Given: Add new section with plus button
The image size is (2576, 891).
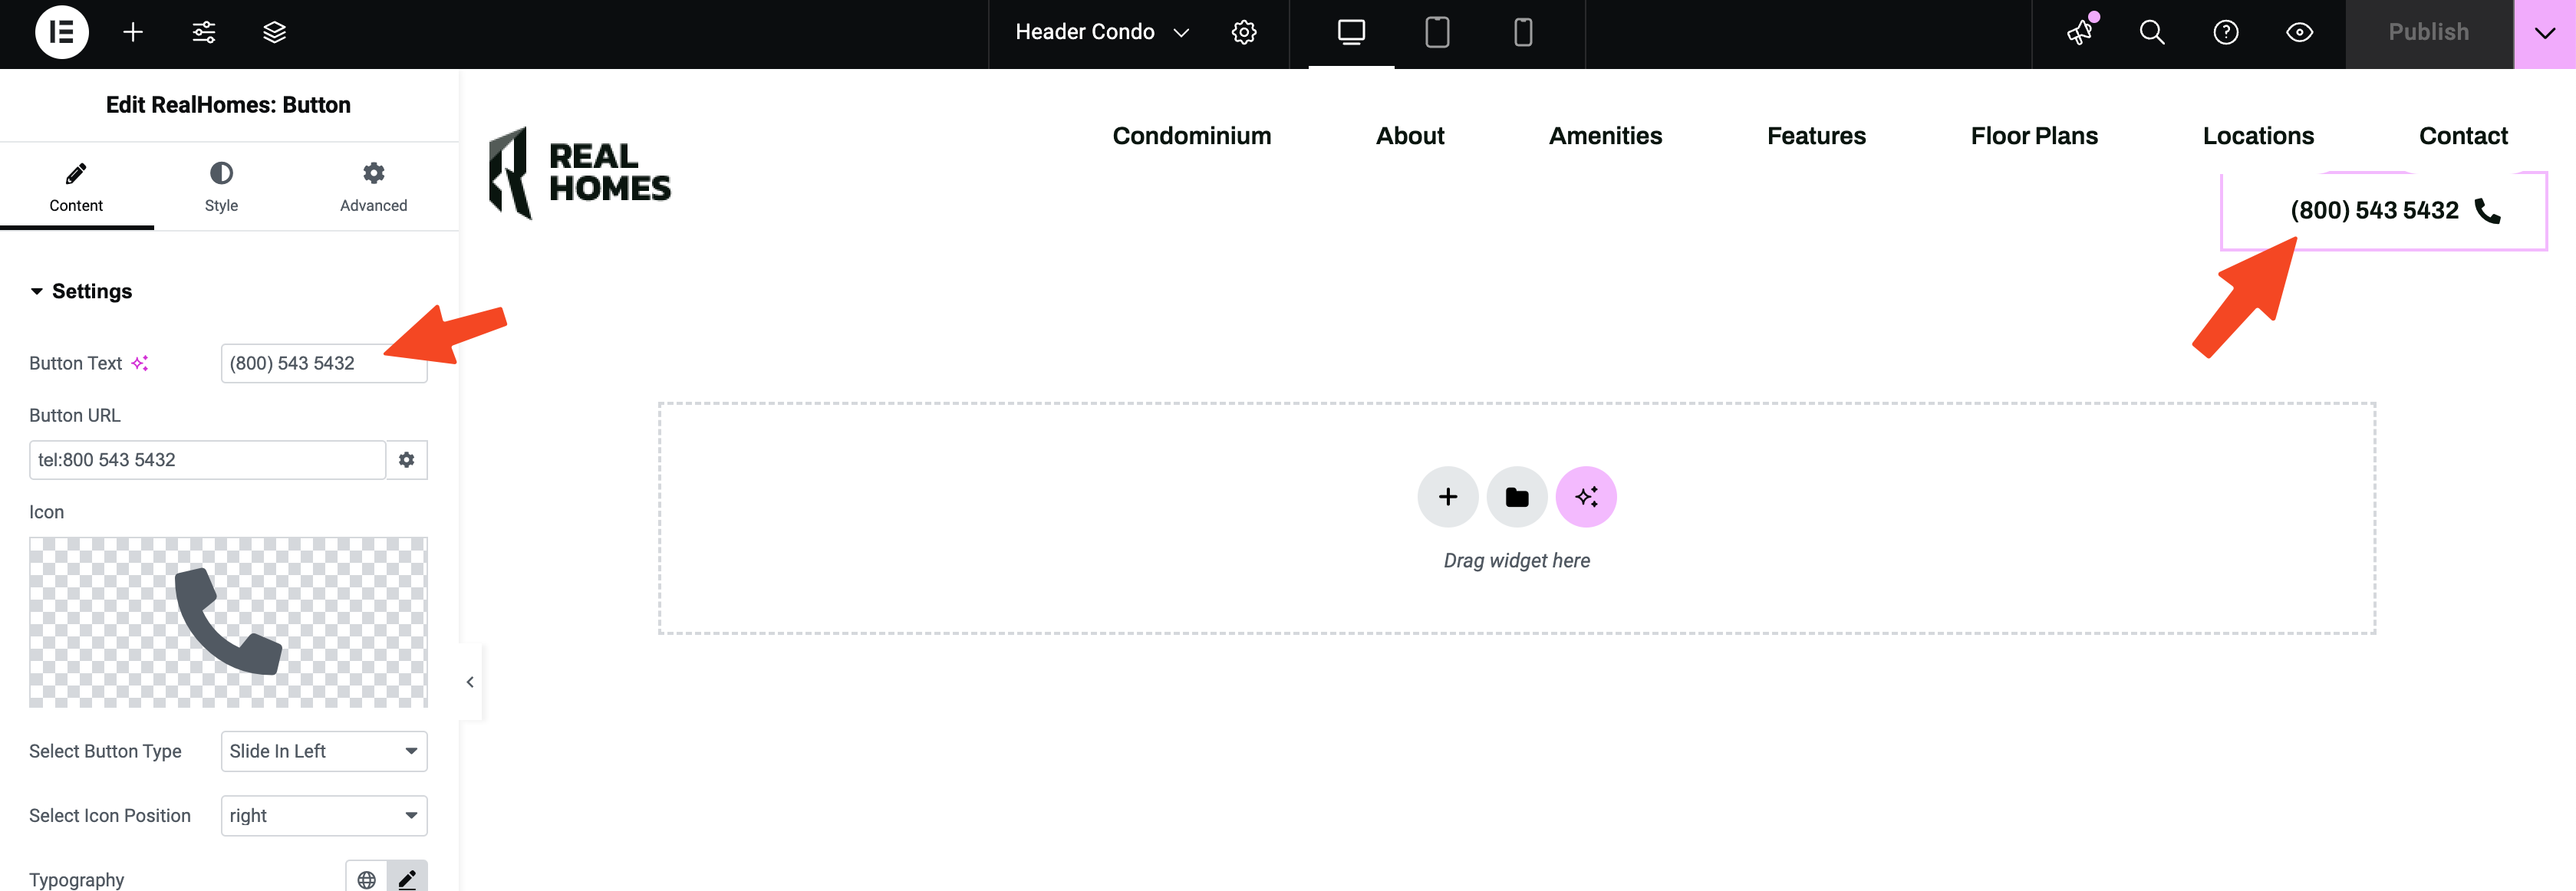Looking at the screenshot, I should coord(1447,497).
